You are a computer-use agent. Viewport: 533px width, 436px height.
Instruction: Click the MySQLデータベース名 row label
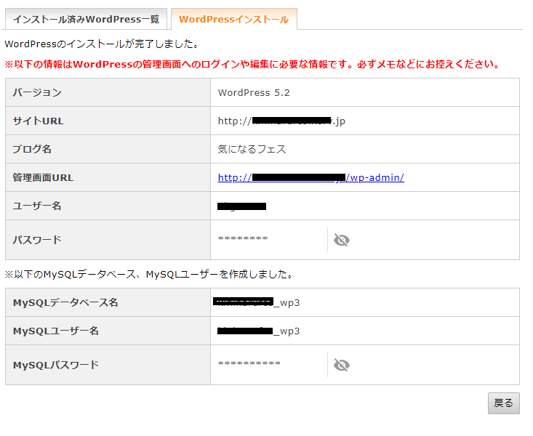[x=65, y=302]
